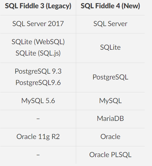Select the MySQL cell in the New column
152x166 pixels.
pos(110,101)
